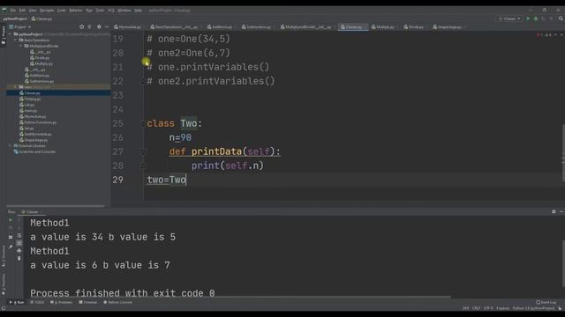
Task: Run the Classes configuration with the green play icon
Action: (528, 18)
